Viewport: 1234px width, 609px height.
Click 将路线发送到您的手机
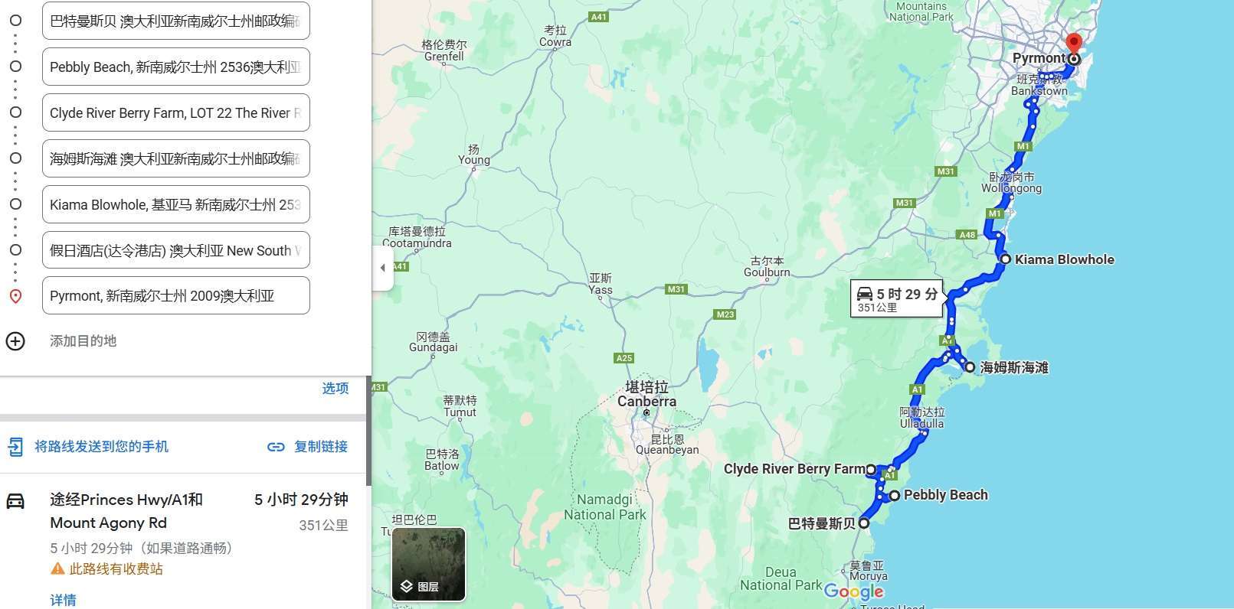pos(101,446)
